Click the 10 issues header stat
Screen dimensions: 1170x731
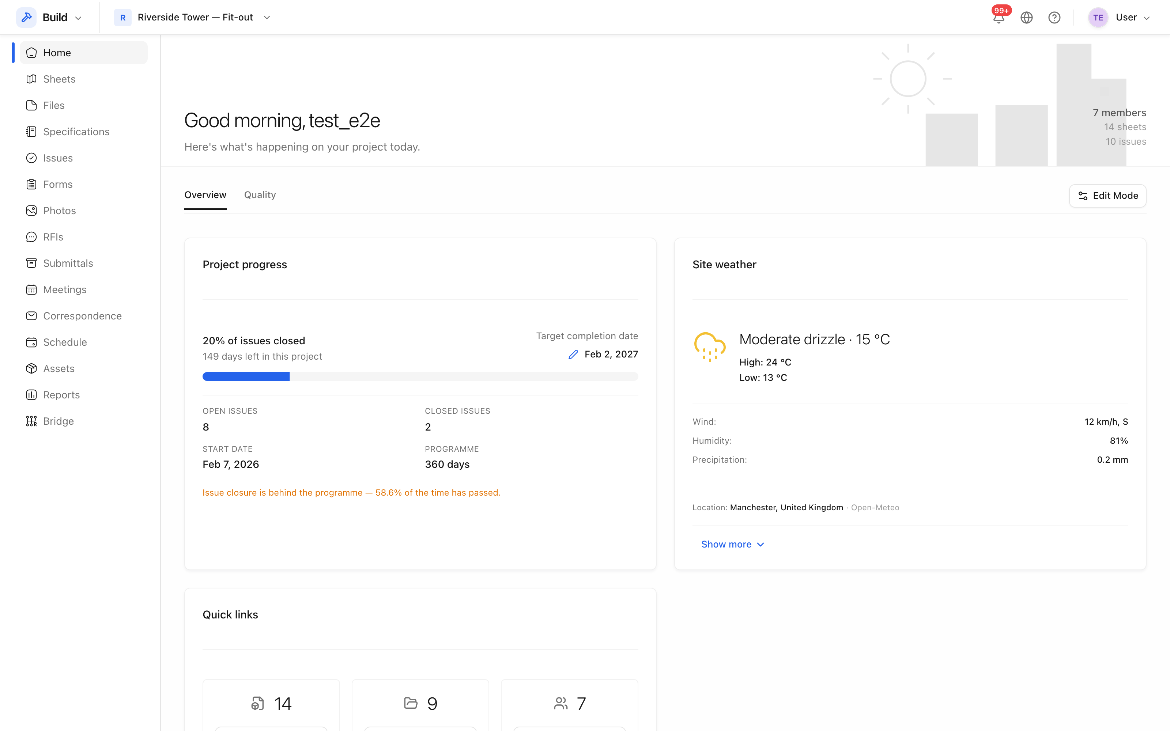1126,142
